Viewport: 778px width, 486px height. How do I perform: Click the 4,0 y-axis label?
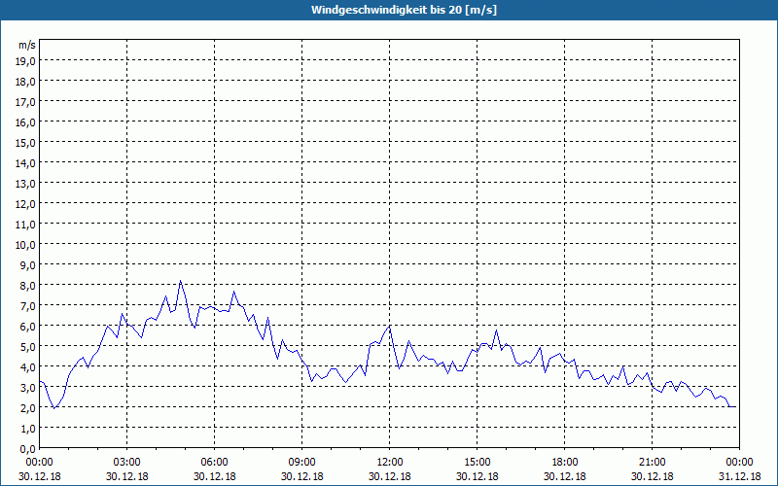pos(28,367)
